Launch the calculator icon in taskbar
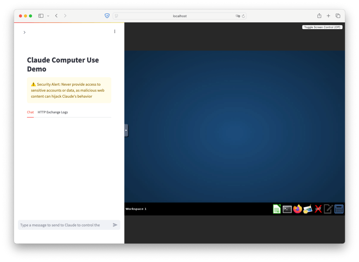Viewport: 359px width, 262px height. coord(338,209)
